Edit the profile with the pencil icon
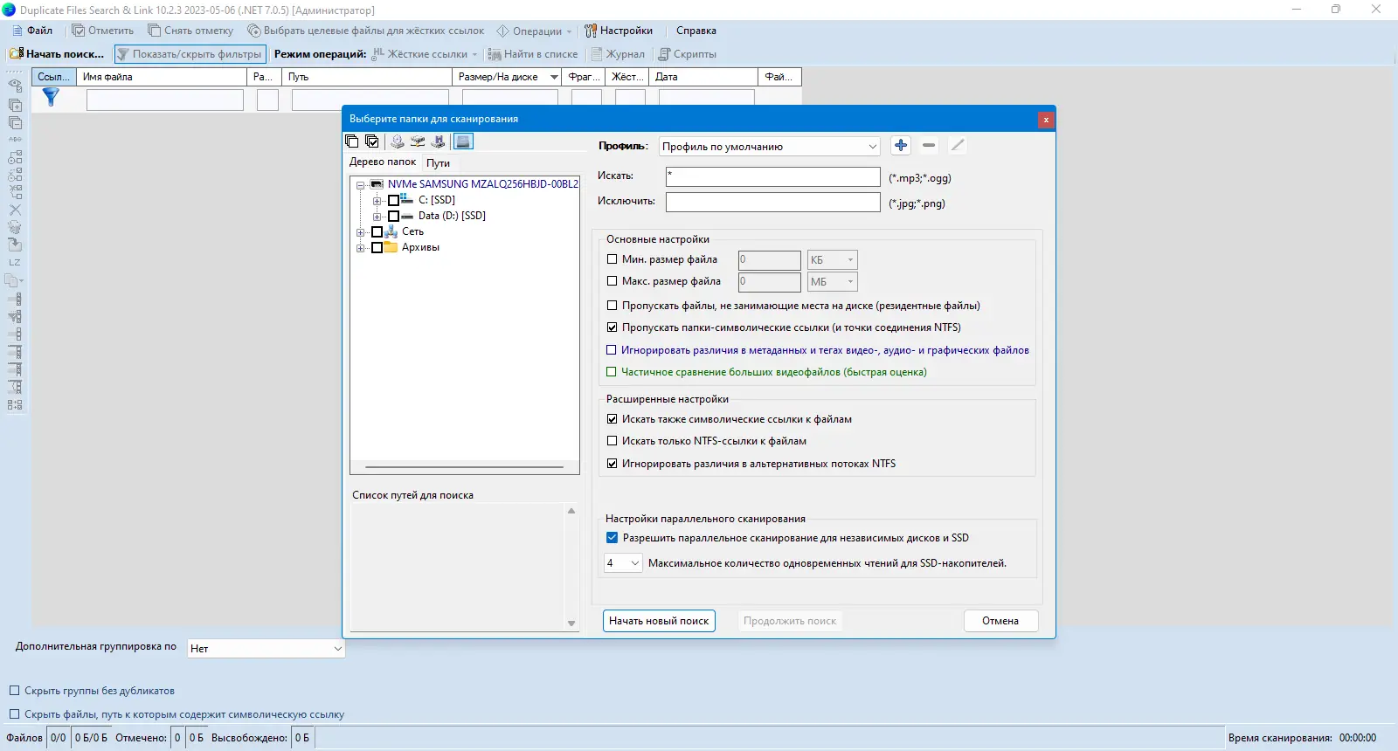The height and width of the screenshot is (751, 1398). pos(958,146)
